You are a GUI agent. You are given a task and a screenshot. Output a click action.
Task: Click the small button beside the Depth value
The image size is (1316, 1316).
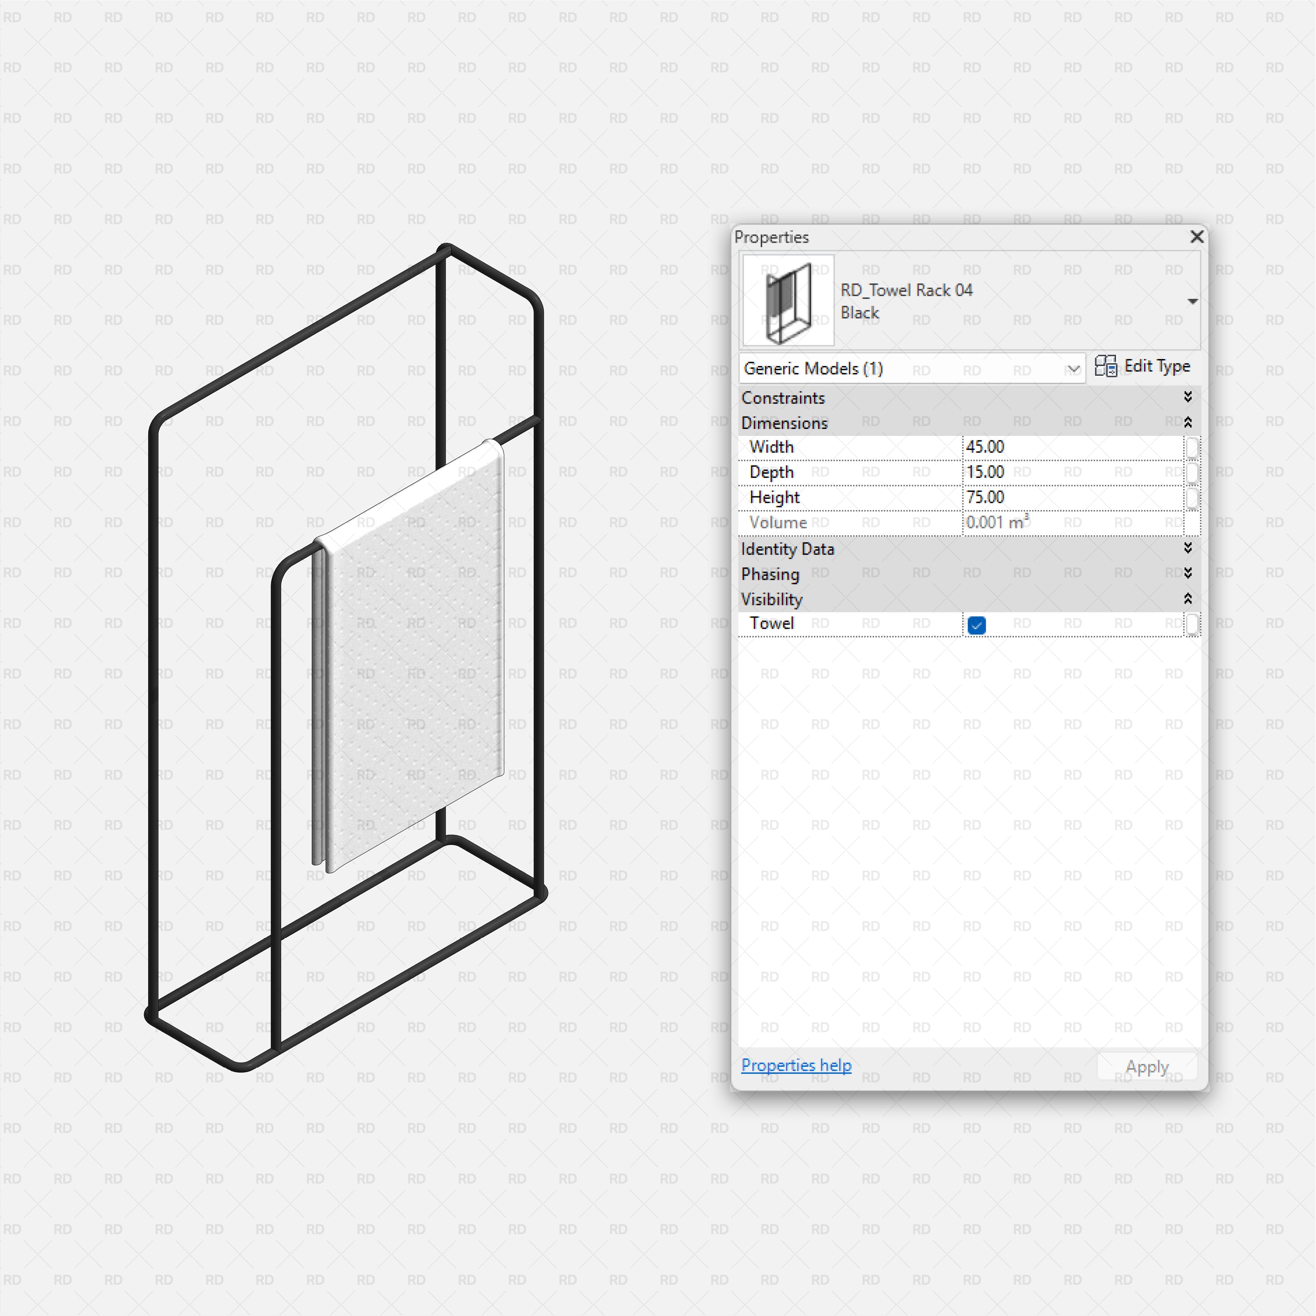click(1191, 473)
